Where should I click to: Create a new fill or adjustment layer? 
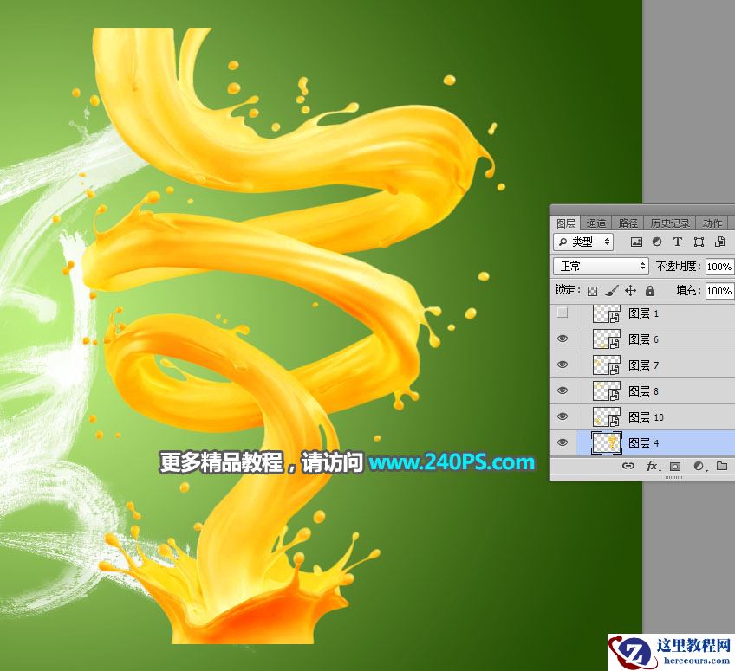[x=699, y=466]
